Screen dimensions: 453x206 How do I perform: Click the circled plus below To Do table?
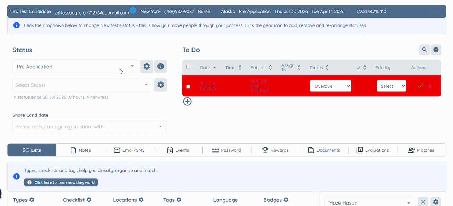click(187, 102)
